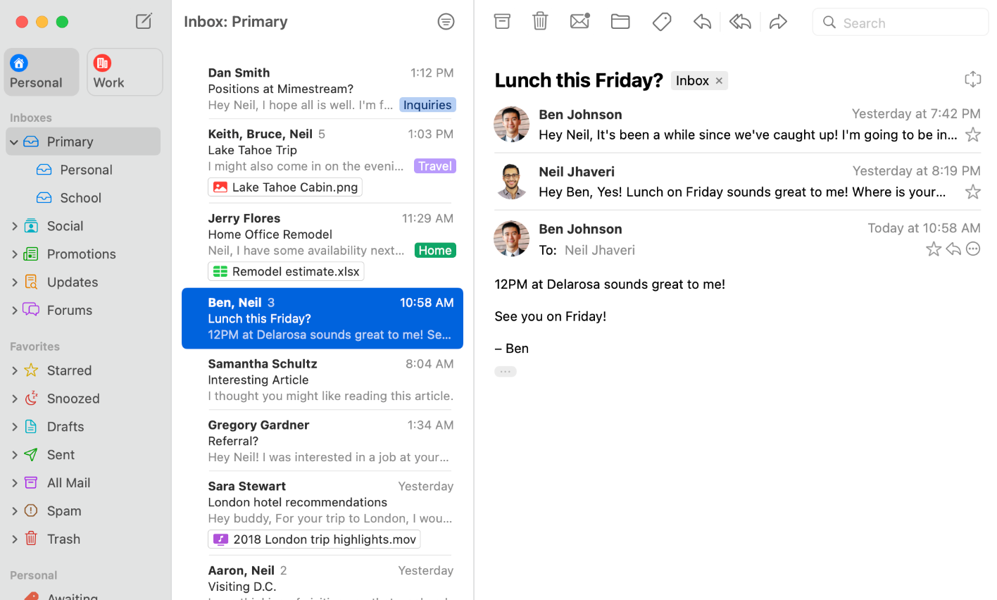
Task: Star Ben's message from today 10:58 AM
Action: click(933, 249)
